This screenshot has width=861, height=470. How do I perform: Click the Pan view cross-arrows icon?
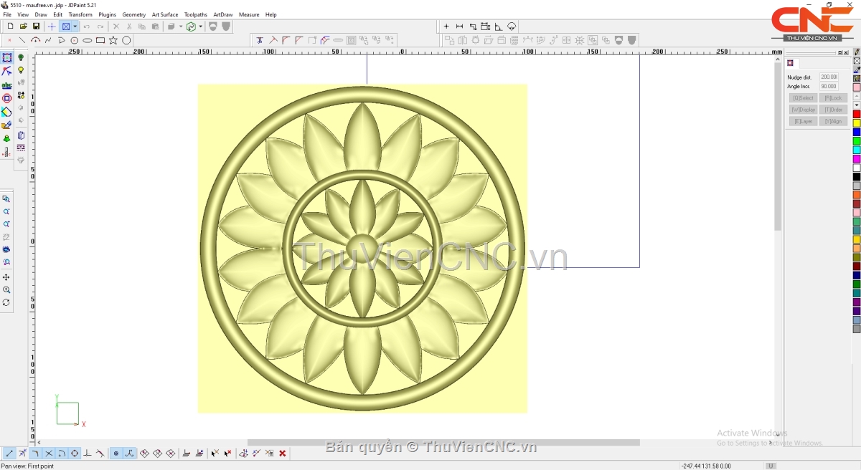coord(6,277)
